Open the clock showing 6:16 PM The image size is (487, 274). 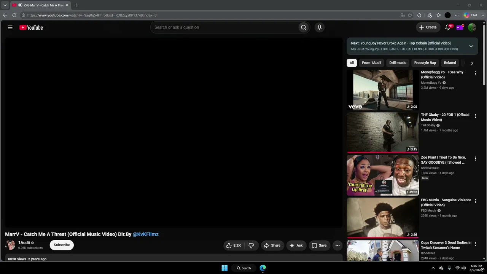[x=477, y=268]
